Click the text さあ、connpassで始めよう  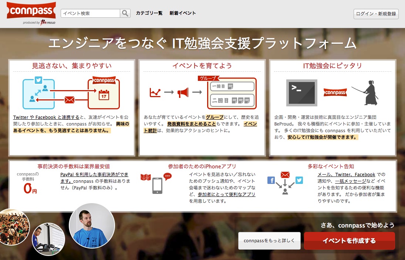[x=358, y=225]
